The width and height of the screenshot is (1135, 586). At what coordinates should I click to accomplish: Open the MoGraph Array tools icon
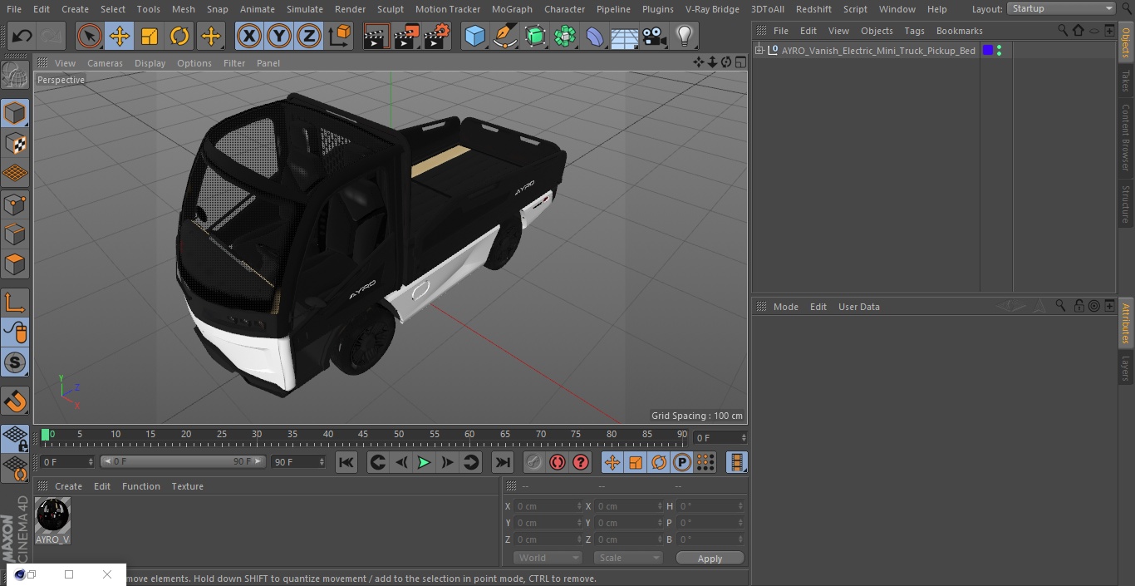(x=565, y=37)
